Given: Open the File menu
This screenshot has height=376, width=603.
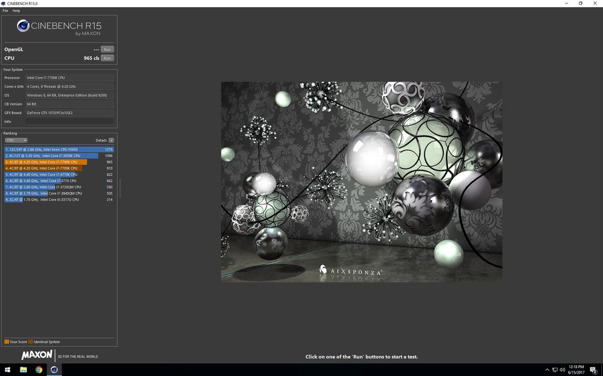Looking at the screenshot, I should point(5,11).
